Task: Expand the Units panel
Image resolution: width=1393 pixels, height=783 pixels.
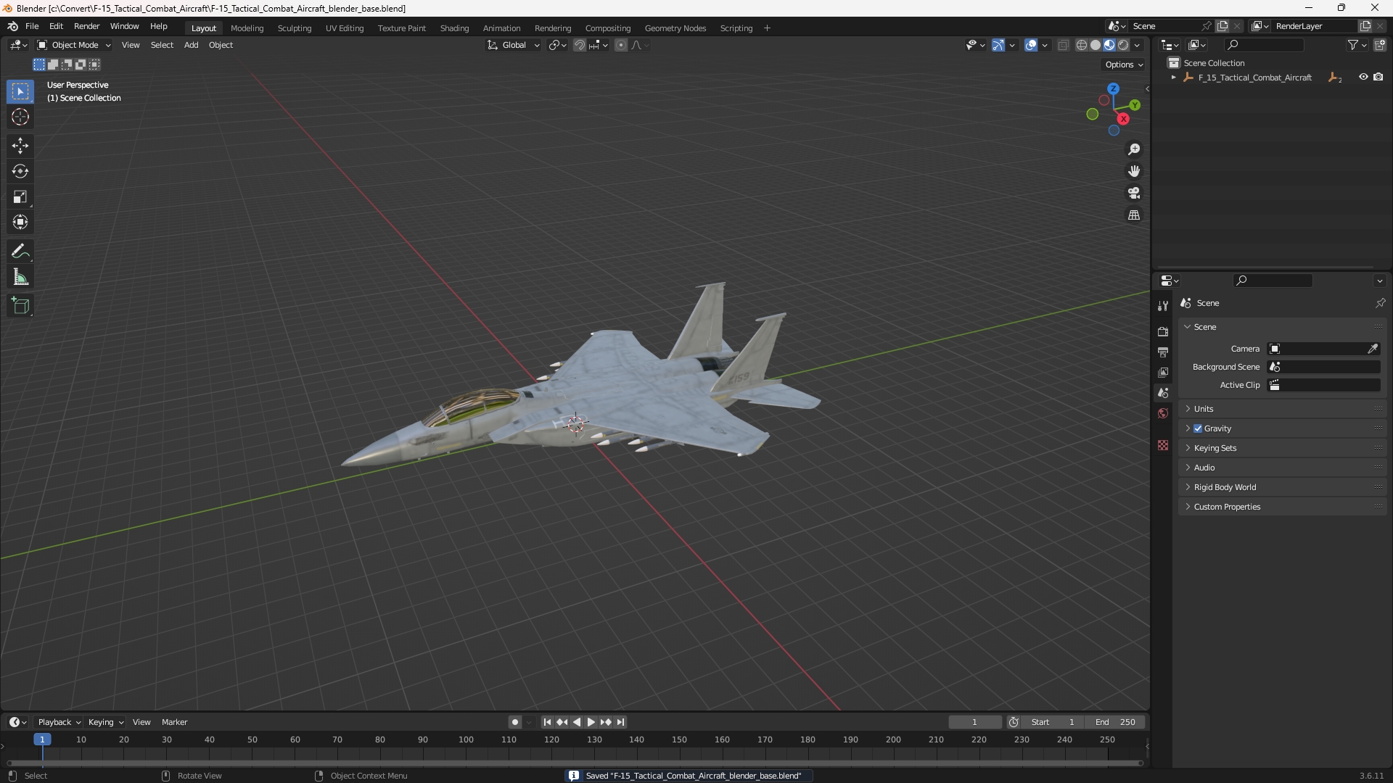Action: click(x=1282, y=409)
